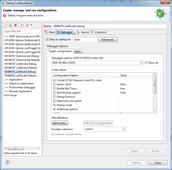Click the filter launch configurations icon

[27, 25]
